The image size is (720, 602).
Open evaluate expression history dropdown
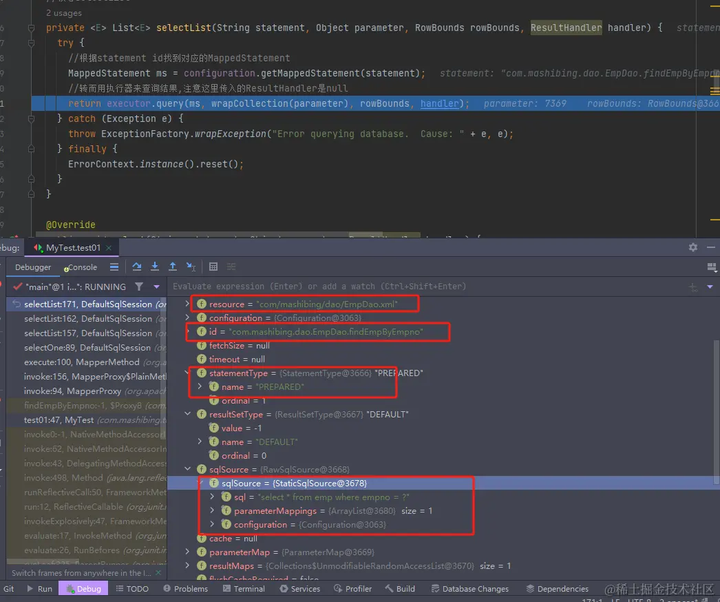(x=710, y=287)
